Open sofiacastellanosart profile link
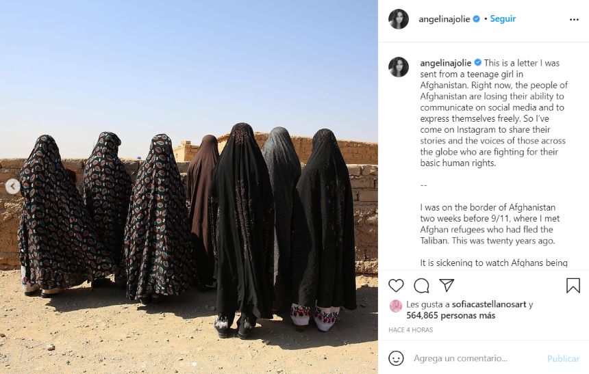The image size is (589, 374). pos(489,304)
